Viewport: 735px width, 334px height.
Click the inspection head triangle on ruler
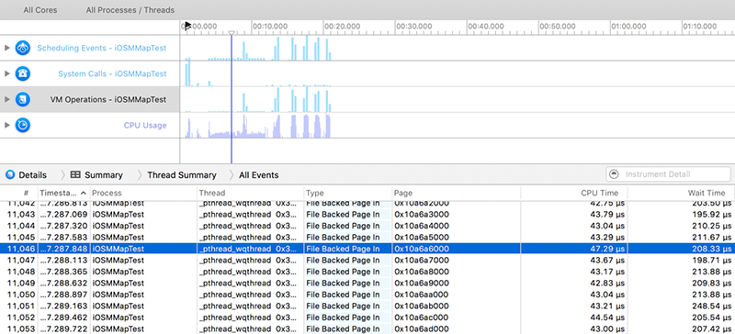(x=232, y=33)
